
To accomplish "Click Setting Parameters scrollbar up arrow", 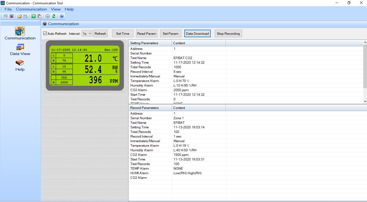I will click(x=365, y=42).
